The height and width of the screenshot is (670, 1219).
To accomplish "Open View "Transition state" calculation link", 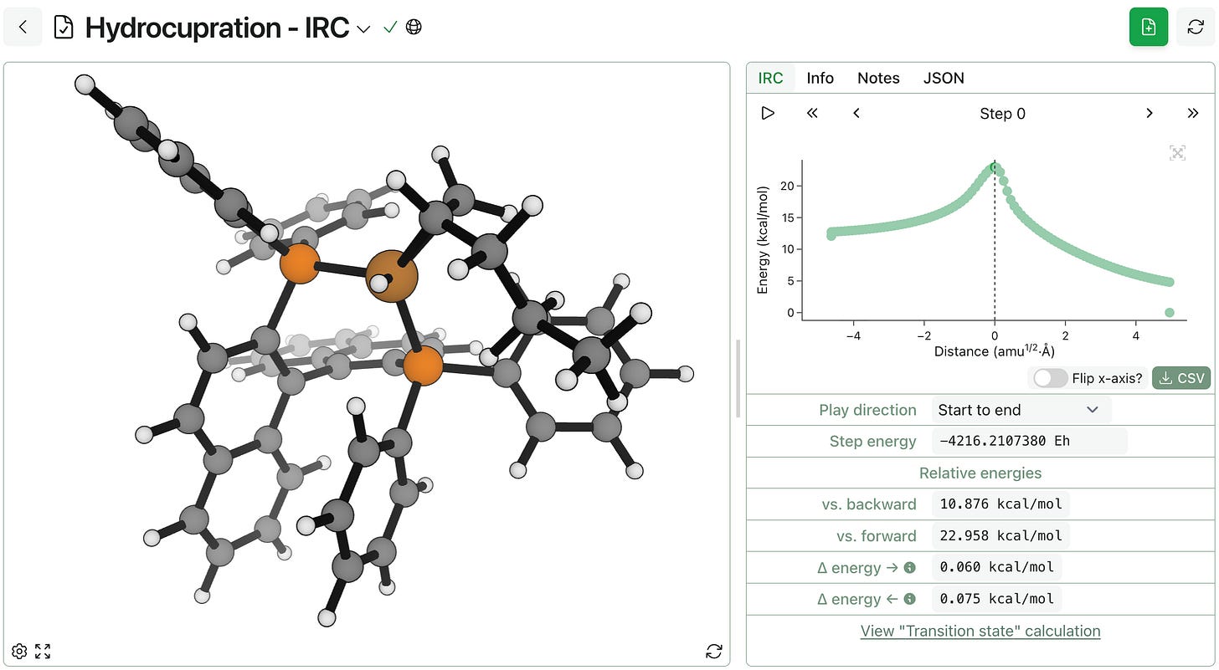I will [980, 632].
